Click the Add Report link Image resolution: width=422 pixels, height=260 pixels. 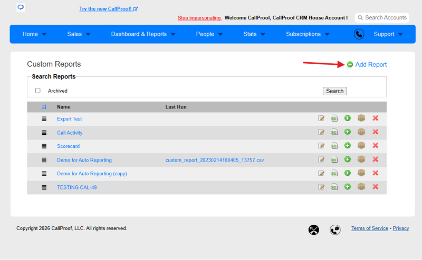pyautogui.click(x=367, y=64)
